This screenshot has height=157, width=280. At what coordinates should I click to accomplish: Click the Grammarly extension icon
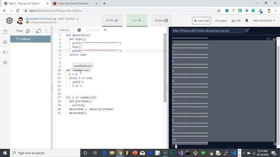point(253,10)
